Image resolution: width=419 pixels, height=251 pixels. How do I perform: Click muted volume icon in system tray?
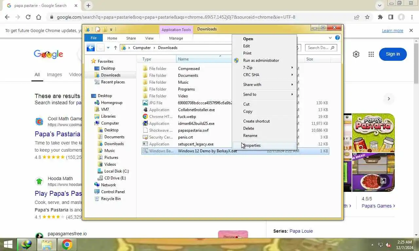[x=388, y=245]
